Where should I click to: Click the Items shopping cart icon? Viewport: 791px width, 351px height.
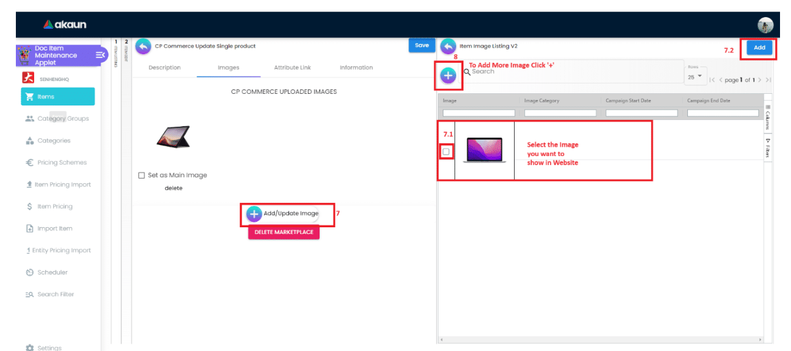pyautogui.click(x=29, y=97)
